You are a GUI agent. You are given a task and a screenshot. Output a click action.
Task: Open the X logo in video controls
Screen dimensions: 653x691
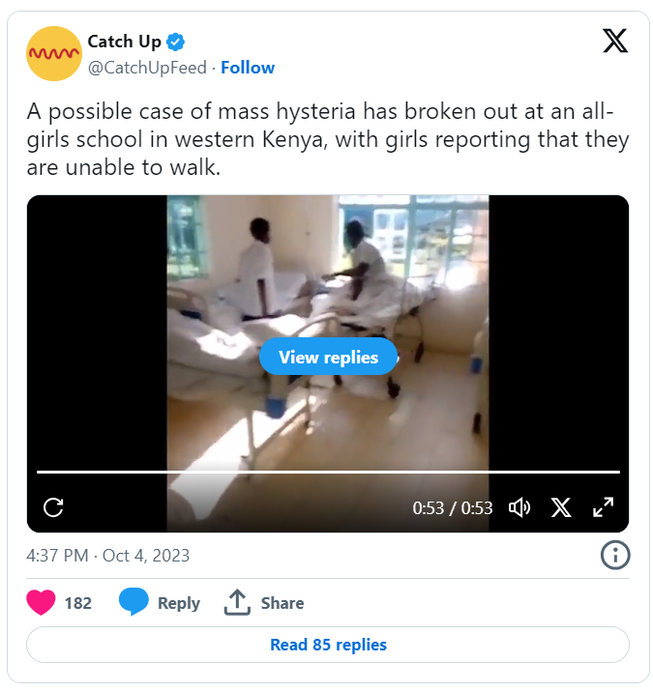coord(561,507)
